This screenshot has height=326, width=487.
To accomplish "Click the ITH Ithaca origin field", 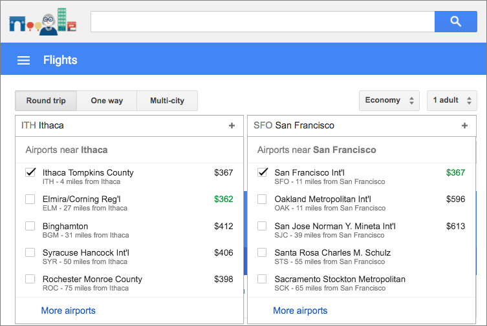I will coord(129,125).
